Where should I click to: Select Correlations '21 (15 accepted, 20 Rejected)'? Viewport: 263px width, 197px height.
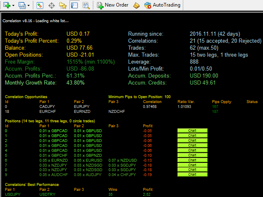(226, 41)
